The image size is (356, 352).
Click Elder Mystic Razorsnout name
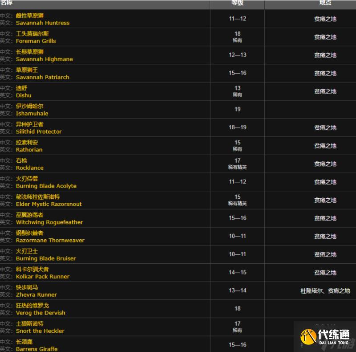click(49, 204)
